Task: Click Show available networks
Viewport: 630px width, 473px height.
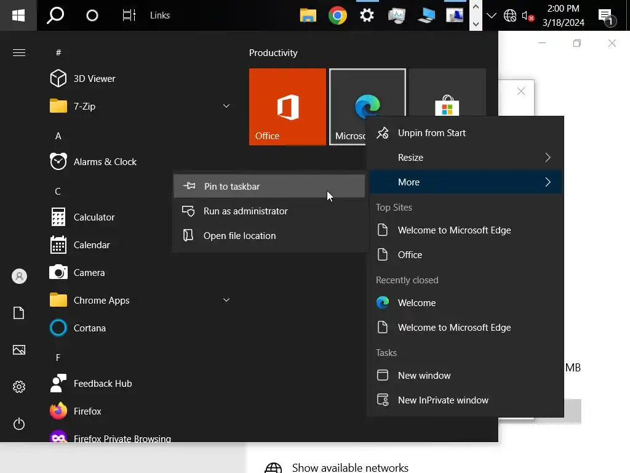Action: [350, 468]
